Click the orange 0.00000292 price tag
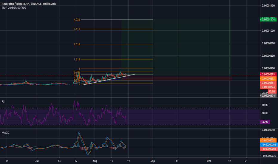Image resolution: width=278 pixels, height=164 pixels. [268, 78]
